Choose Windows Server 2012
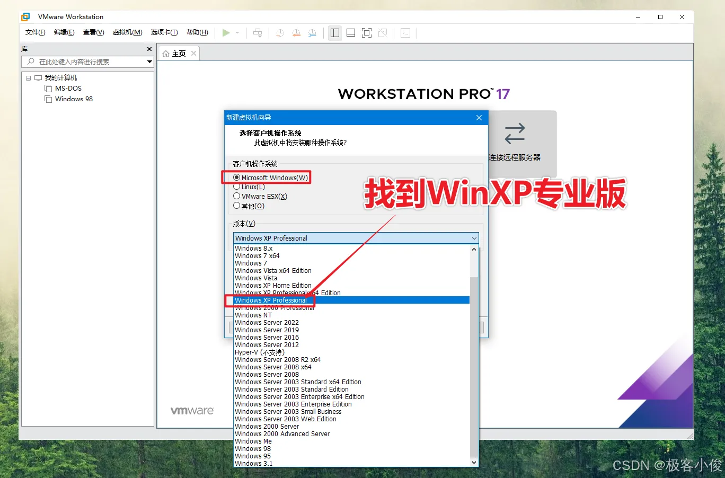Screen dimensions: 725x478 [352, 344]
